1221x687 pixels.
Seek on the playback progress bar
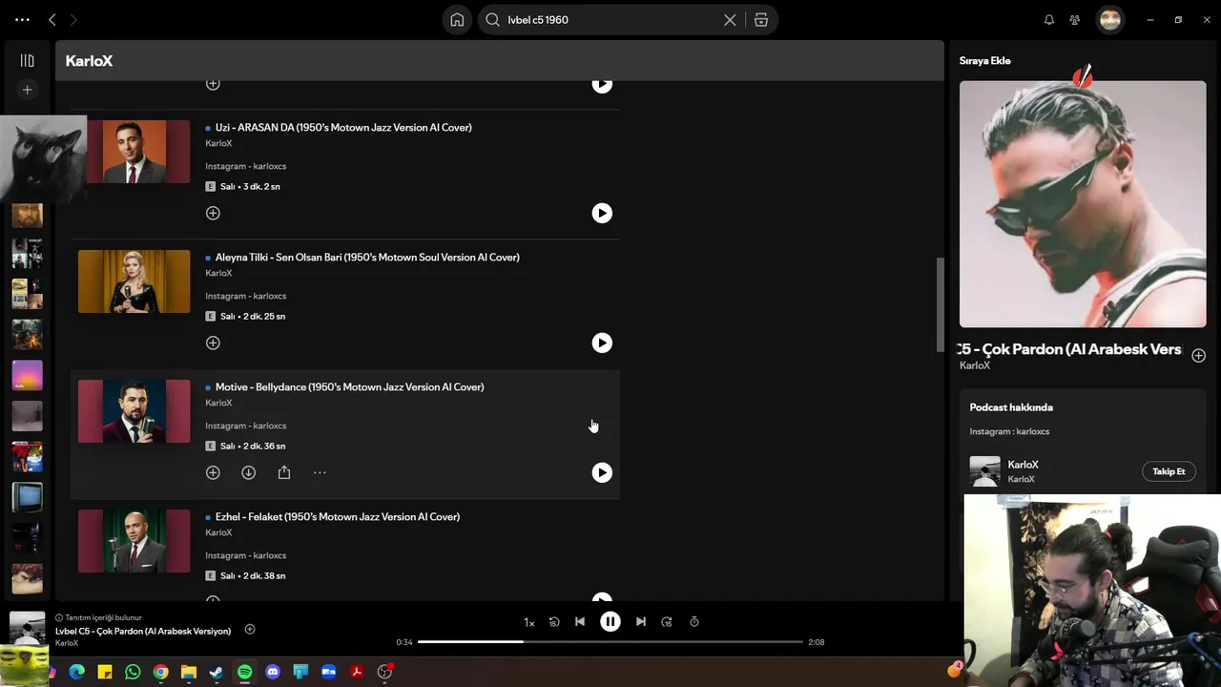[610, 642]
